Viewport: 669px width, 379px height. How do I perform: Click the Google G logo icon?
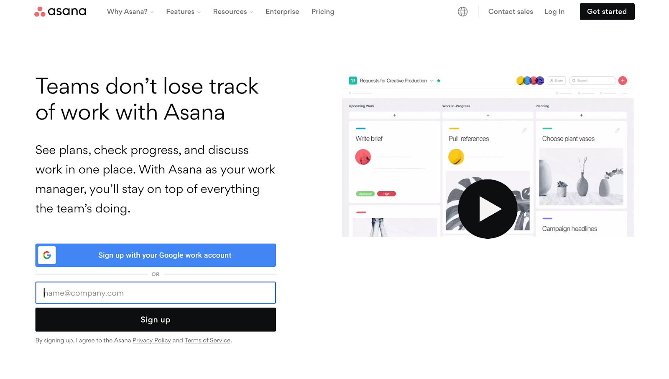point(47,255)
